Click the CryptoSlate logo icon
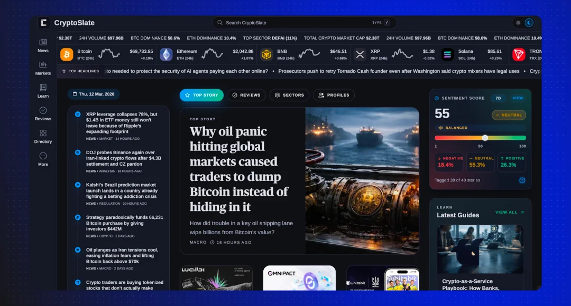The image size is (571, 306). point(44,23)
